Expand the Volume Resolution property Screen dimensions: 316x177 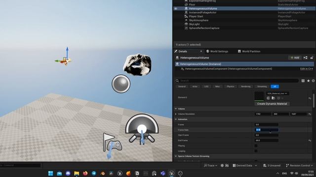(x=176, y=114)
